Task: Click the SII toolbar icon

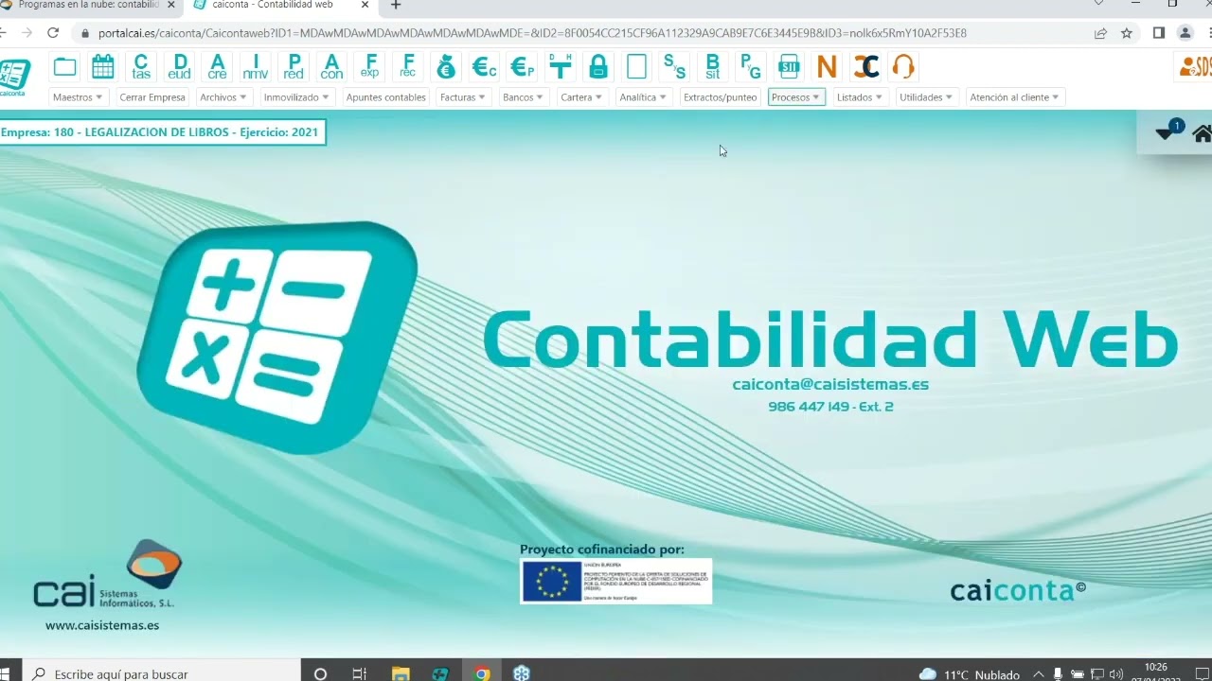Action: [x=789, y=67]
